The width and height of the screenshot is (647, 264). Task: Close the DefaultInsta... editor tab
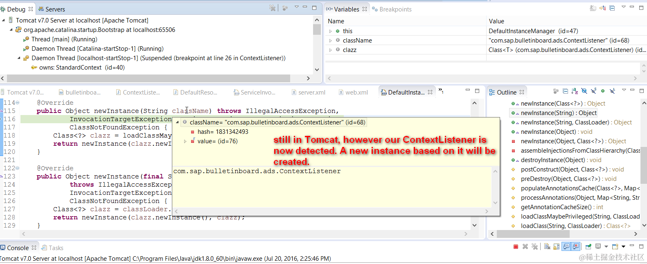[x=430, y=93]
